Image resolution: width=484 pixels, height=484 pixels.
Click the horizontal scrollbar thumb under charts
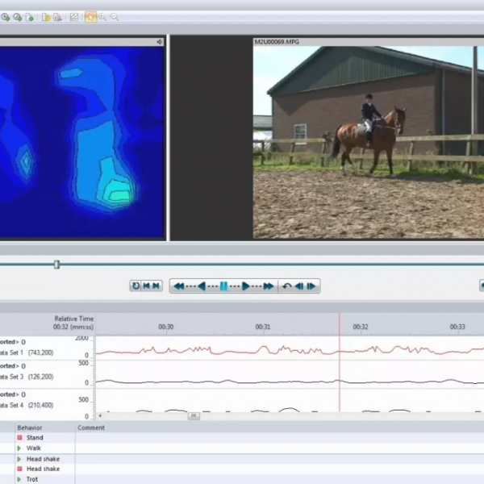194,416
